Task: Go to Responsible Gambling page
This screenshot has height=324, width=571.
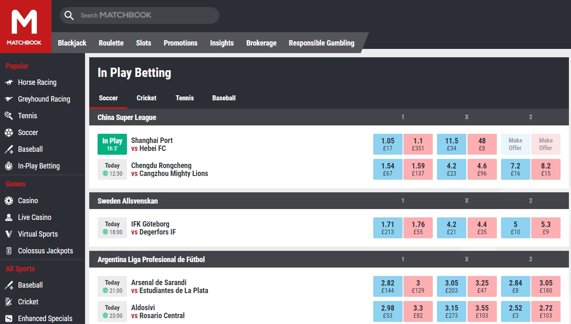Action: 321,43
